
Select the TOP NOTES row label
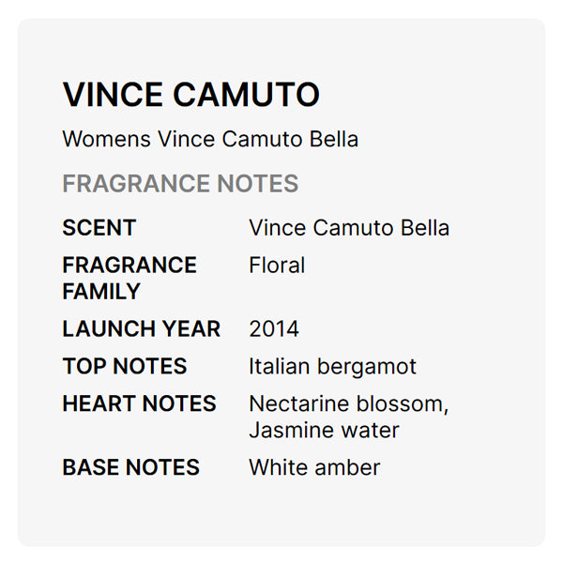pyautogui.click(x=125, y=367)
